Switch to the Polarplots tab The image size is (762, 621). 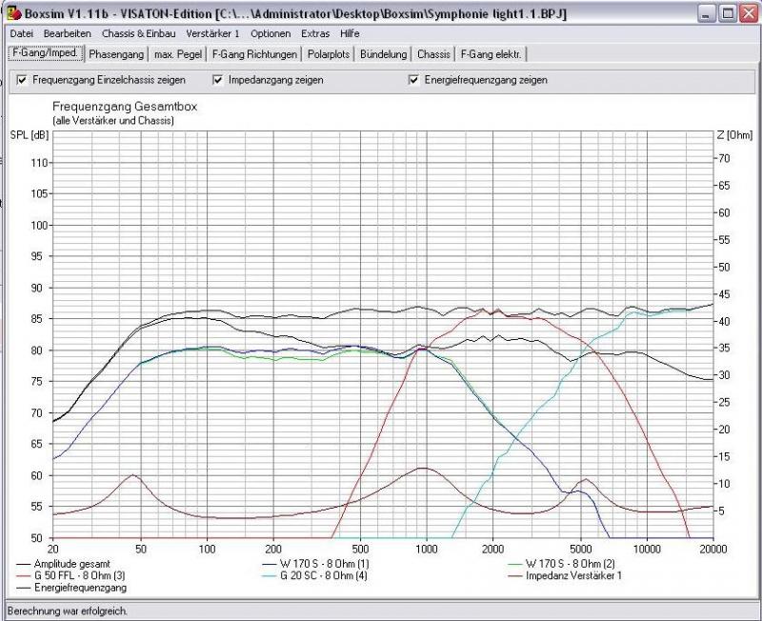coord(329,54)
